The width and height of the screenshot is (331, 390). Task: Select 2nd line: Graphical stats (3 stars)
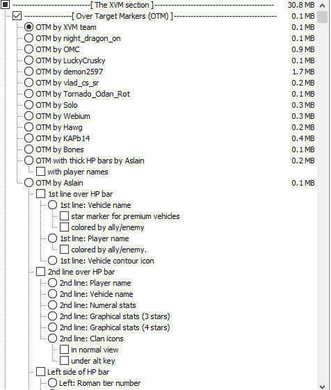pyautogui.click(x=53, y=316)
